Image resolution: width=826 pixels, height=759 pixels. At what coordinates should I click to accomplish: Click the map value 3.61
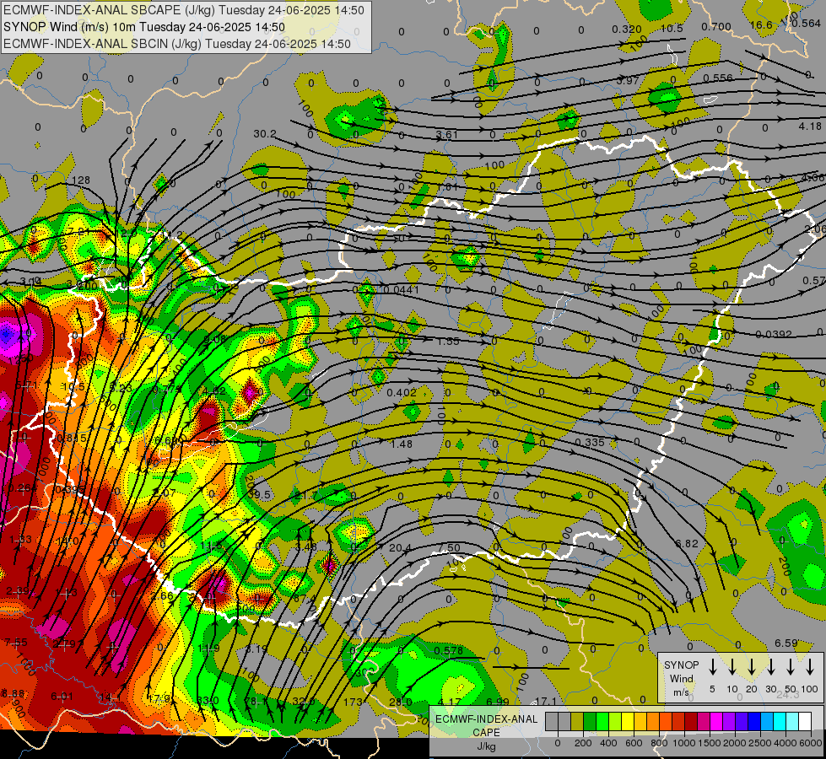click(447, 135)
